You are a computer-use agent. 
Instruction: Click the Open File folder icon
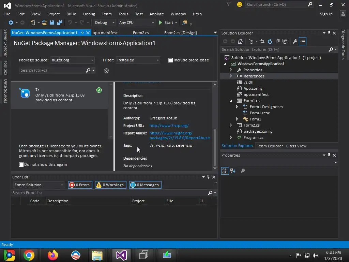point(45,23)
